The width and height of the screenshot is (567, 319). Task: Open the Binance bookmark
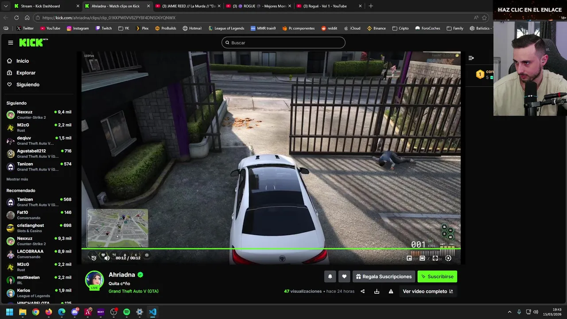click(x=376, y=28)
